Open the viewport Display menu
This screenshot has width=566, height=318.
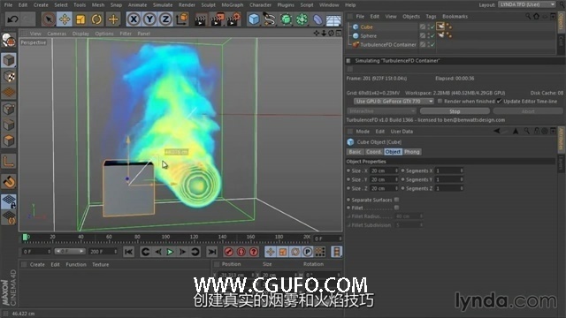(x=80, y=34)
